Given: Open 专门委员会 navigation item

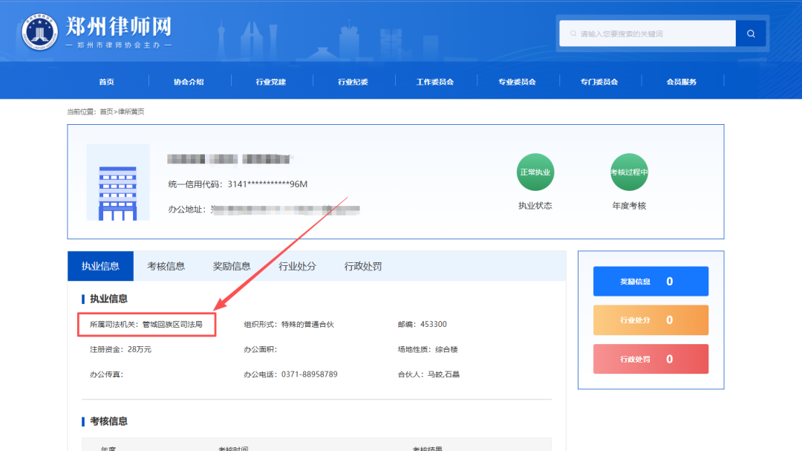Looking at the screenshot, I should pos(599,82).
